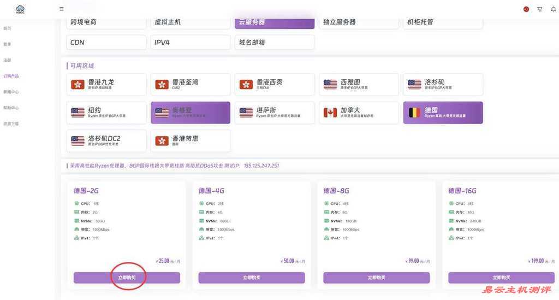The height and width of the screenshot is (300, 559).
Task: Click the cloud logo in the top-left corner
Action: pyautogui.click(x=20, y=9)
